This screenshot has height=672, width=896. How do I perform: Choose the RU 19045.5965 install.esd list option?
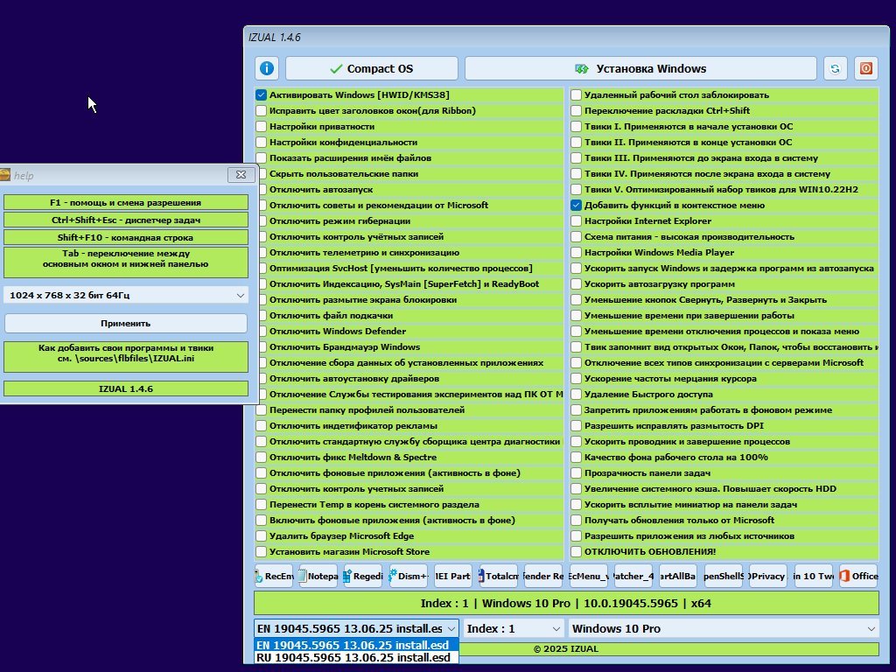coord(356,657)
